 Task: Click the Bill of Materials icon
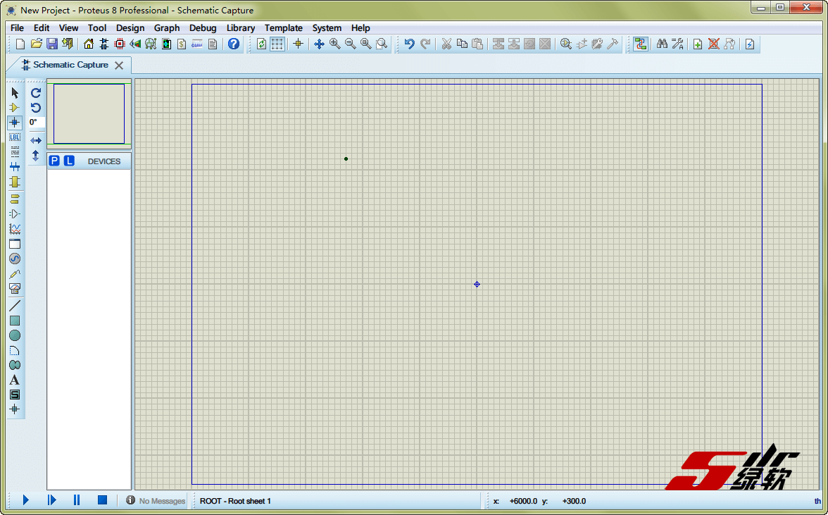click(182, 44)
